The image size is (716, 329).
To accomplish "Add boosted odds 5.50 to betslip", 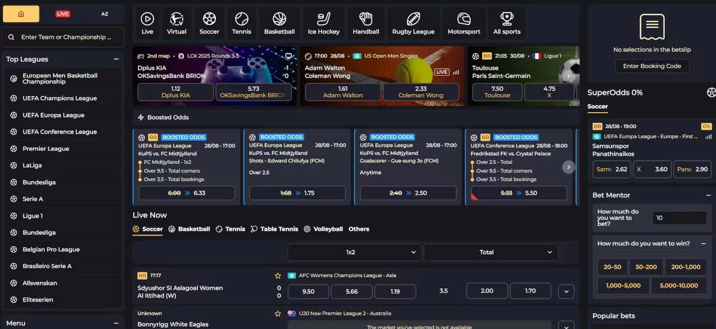I will (519, 193).
